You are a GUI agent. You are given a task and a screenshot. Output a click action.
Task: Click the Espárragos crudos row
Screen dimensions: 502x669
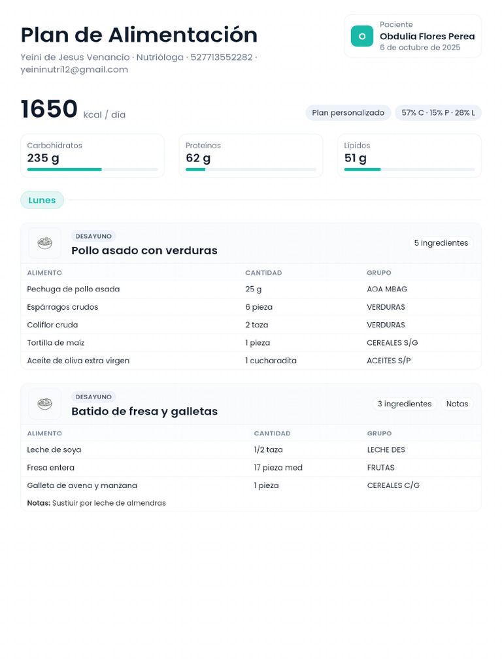[251, 307]
